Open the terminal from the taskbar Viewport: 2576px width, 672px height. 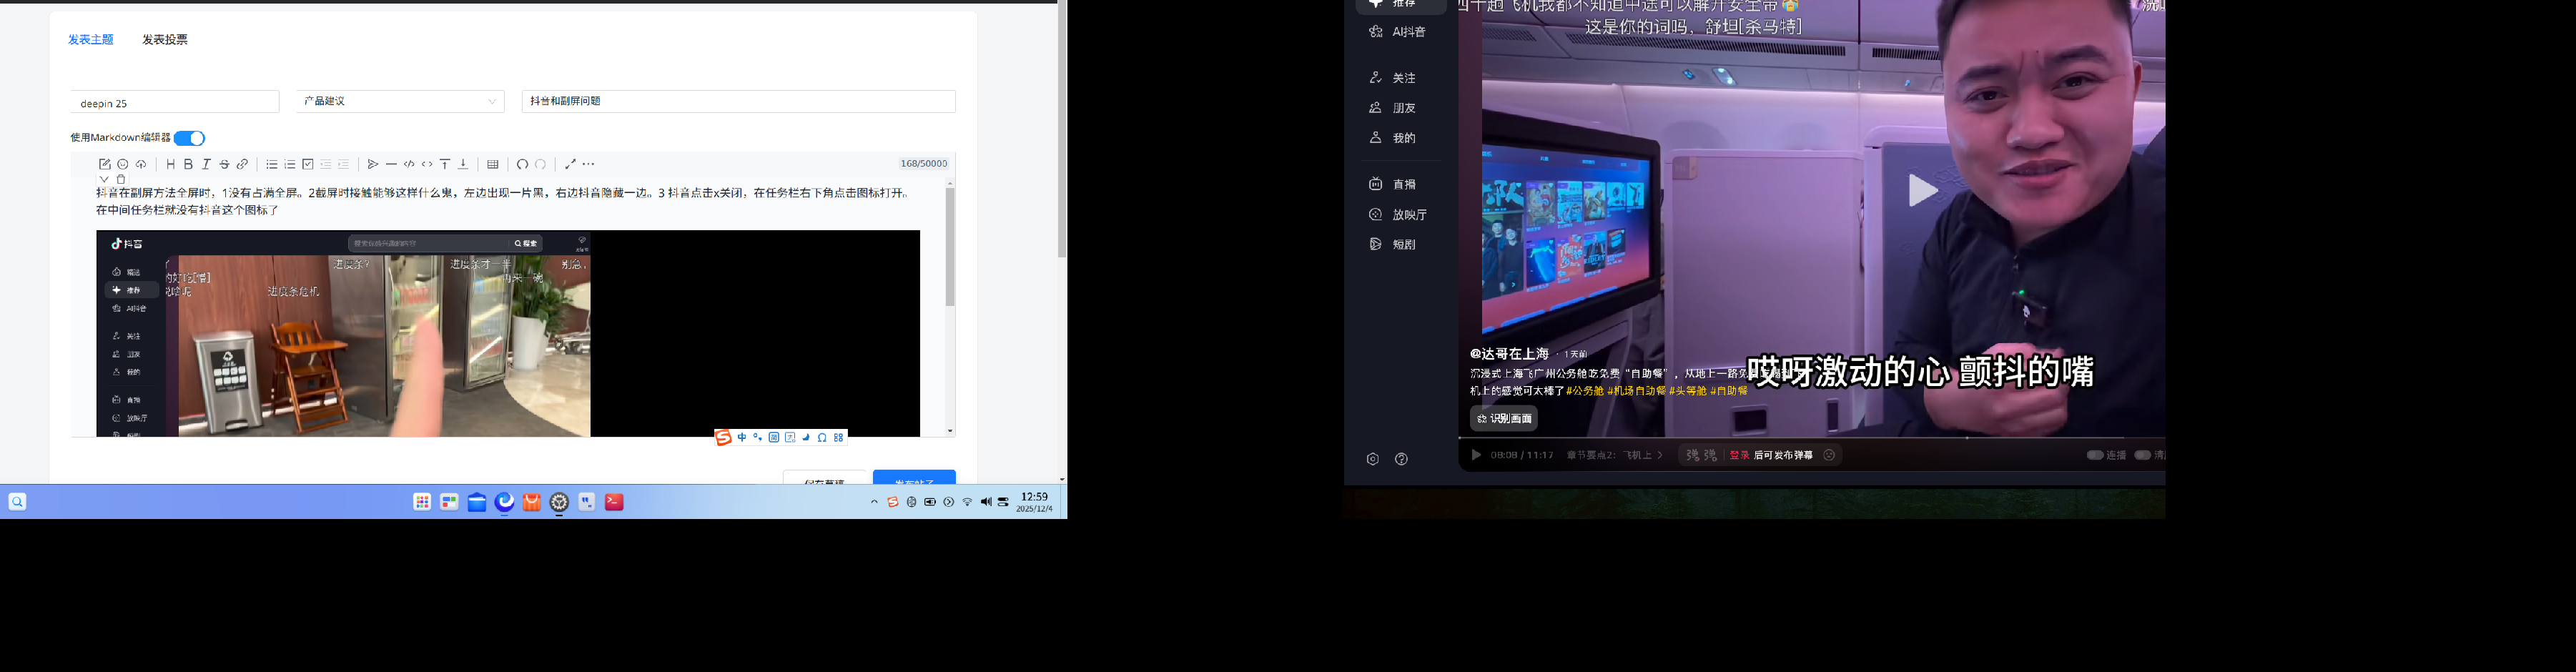click(x=614, y=502)
